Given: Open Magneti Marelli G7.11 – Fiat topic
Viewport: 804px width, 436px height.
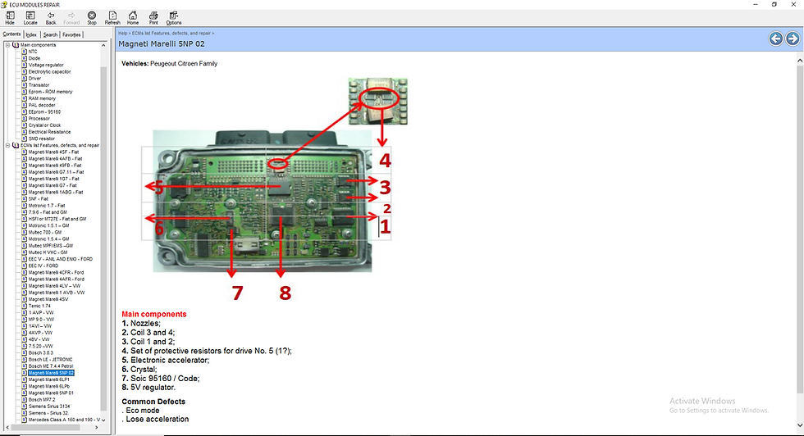Looking at the screenshot, I should [56, 172].
